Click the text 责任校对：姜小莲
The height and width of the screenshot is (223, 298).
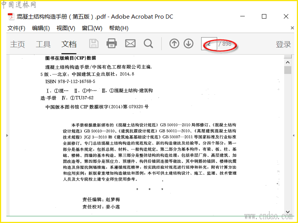(101, 207)
